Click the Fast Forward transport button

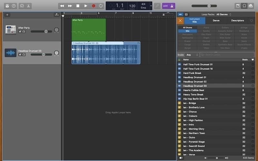click(70, 6)
